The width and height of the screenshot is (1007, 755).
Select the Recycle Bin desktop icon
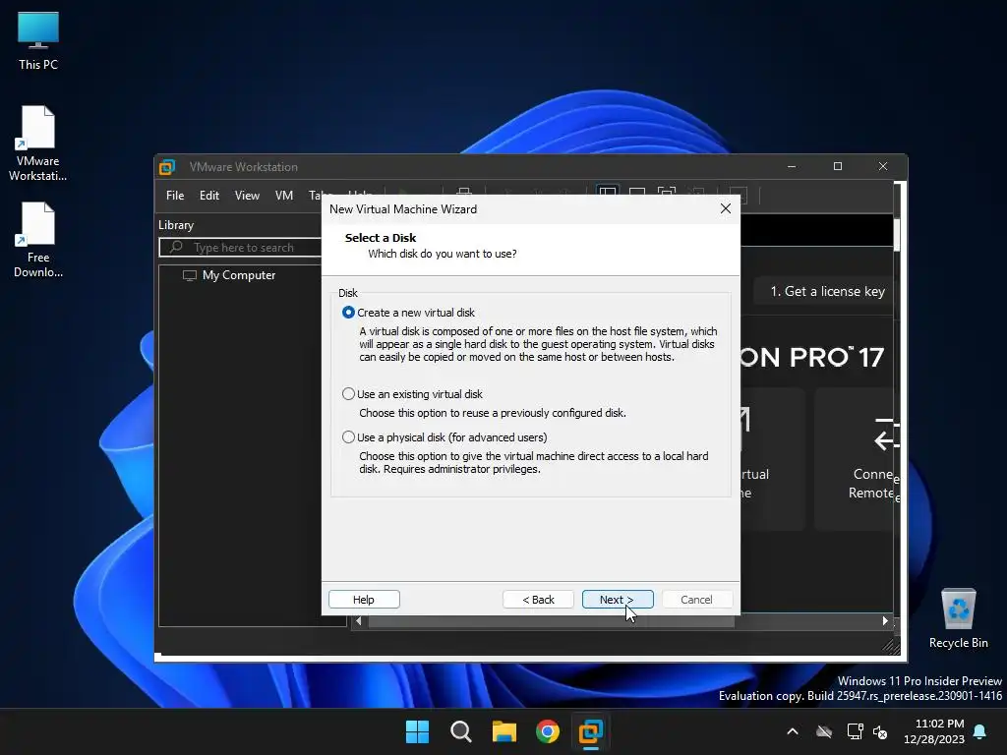coord(958,618)
